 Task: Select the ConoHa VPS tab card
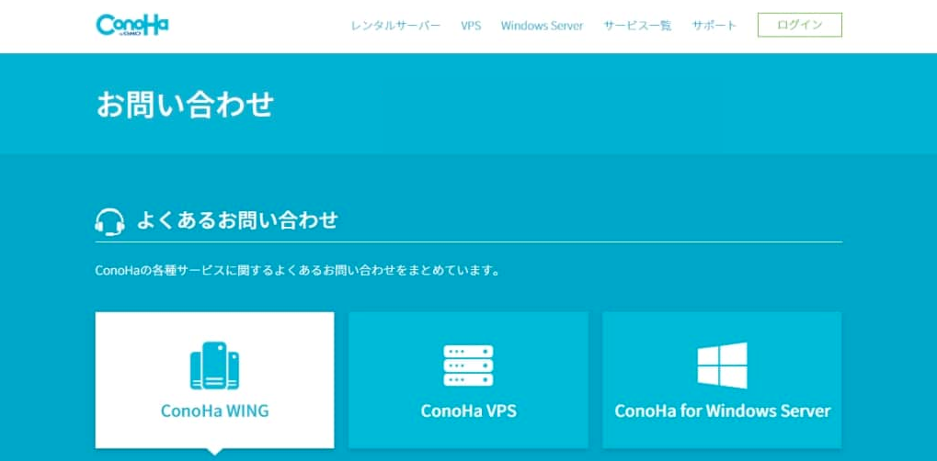469,380
